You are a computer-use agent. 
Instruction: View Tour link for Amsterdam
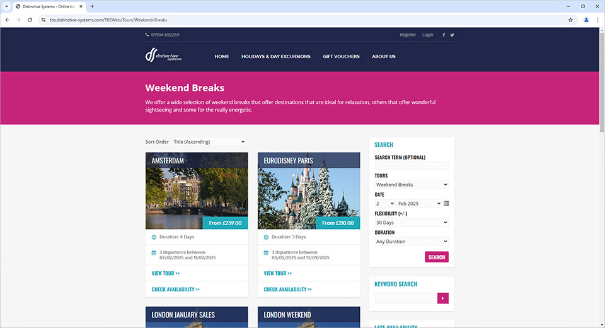coord(166,273)
